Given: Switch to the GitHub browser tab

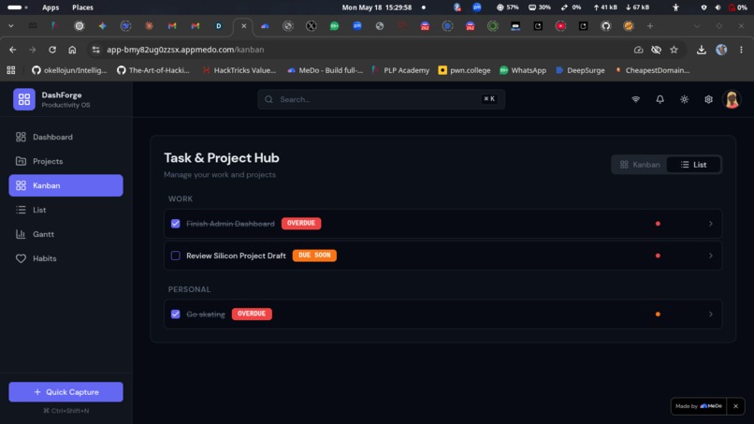Looking at the screenshot, I should tap(605, 26).
